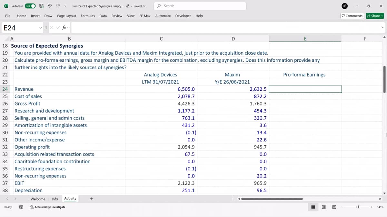Switch to the Welcome sheet tab
Viewport: 387px width, 217px height.
click(x=38, y=199)
